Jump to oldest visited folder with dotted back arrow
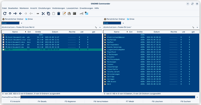Image resolution: width=201 pixels, height=105 pixels. pyautogui.click(x=15, y=13)
